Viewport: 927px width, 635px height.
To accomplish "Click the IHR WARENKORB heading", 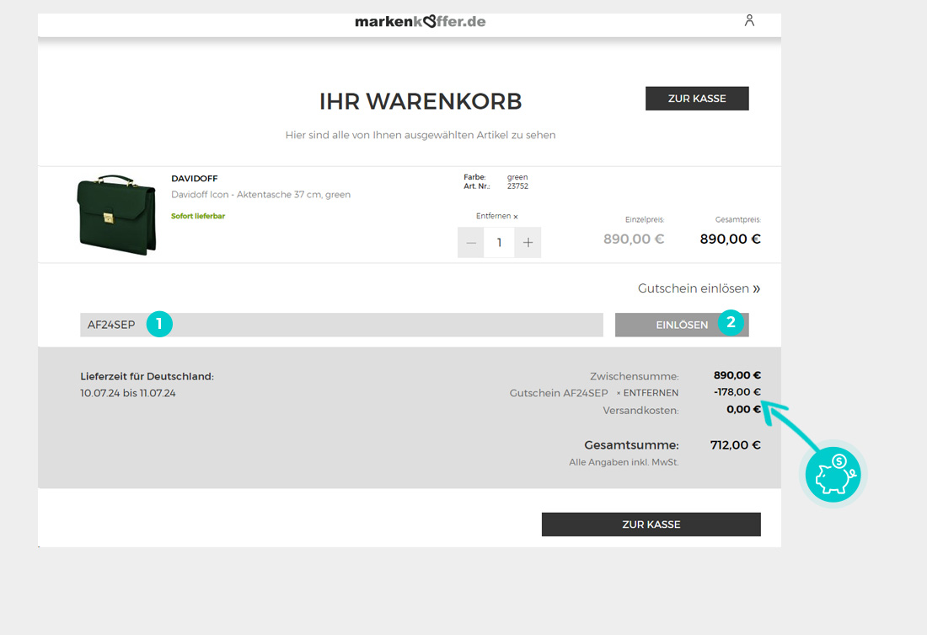I will 421,101.
